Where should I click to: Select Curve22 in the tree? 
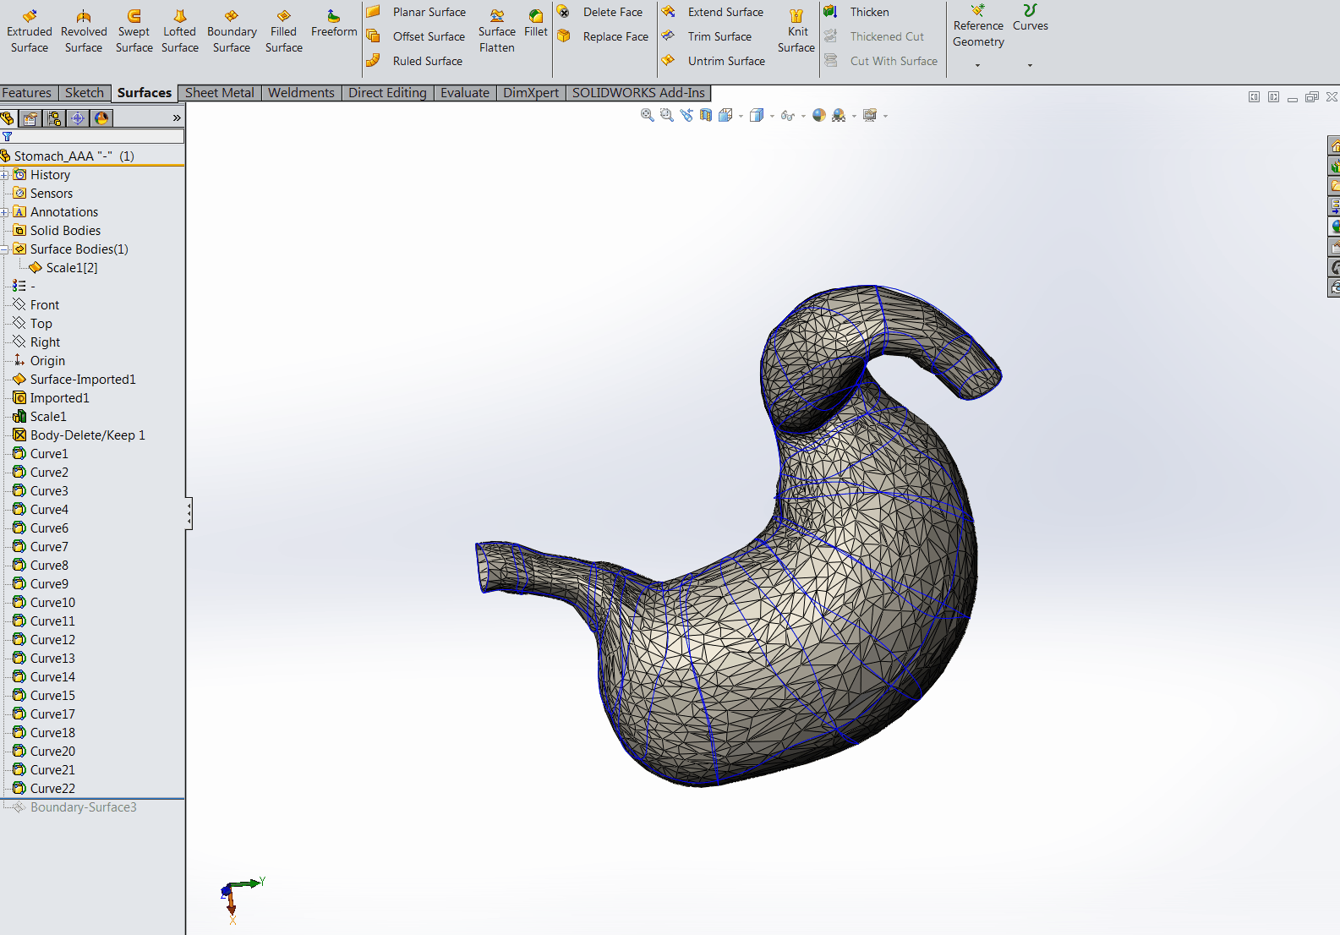44,789
